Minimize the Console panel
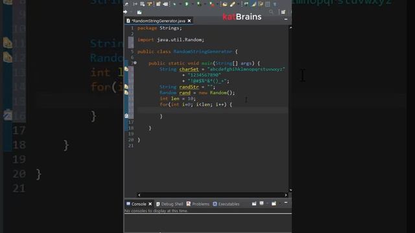Screen dimensions: 415x233 (x=286, y=203)
